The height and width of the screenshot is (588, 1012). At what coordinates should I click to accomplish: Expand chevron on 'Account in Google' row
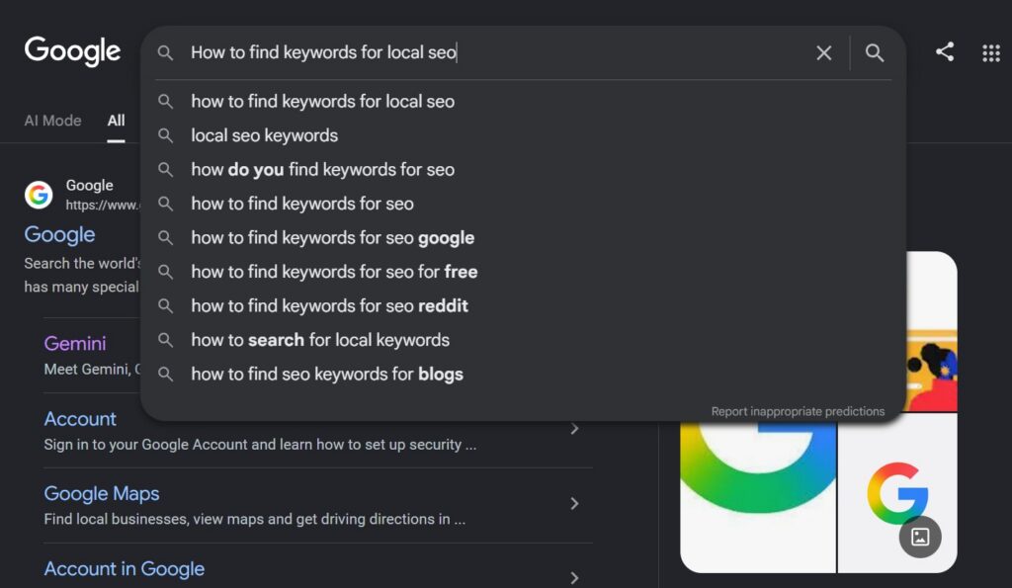(x=574, y=578)
